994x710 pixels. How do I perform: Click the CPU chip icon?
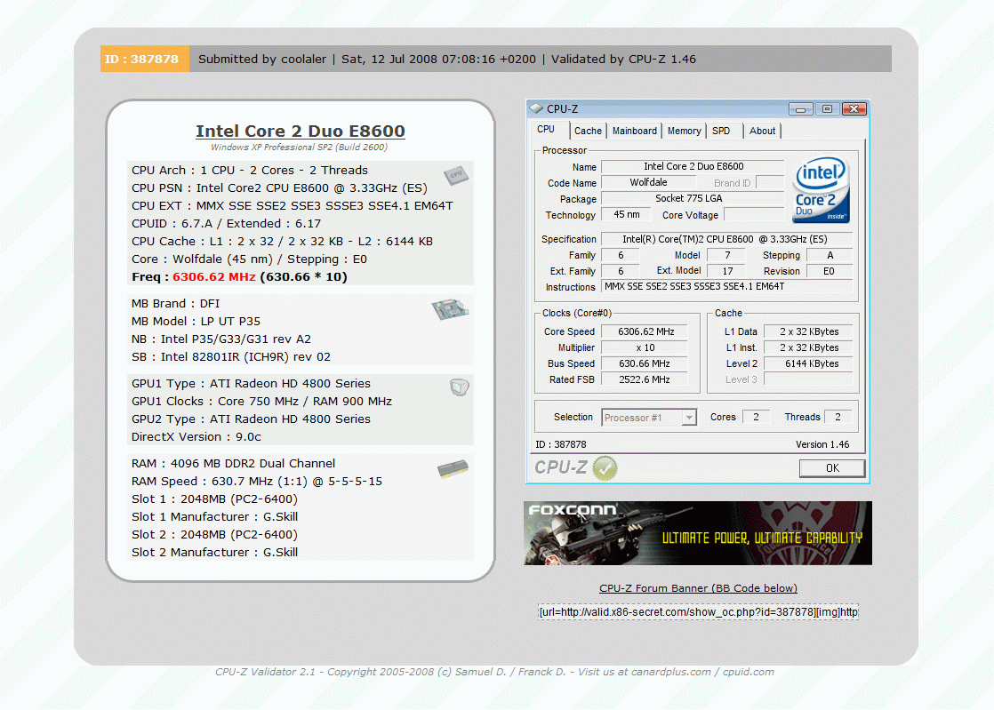(456, 176)
